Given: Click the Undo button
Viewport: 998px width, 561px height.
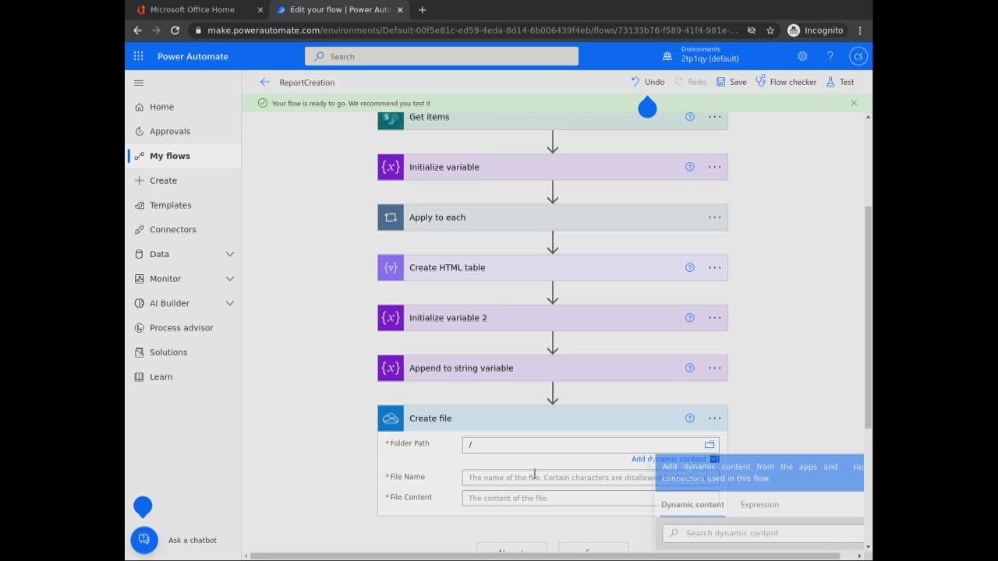Looking at the screenshot, I should point(647,82).
